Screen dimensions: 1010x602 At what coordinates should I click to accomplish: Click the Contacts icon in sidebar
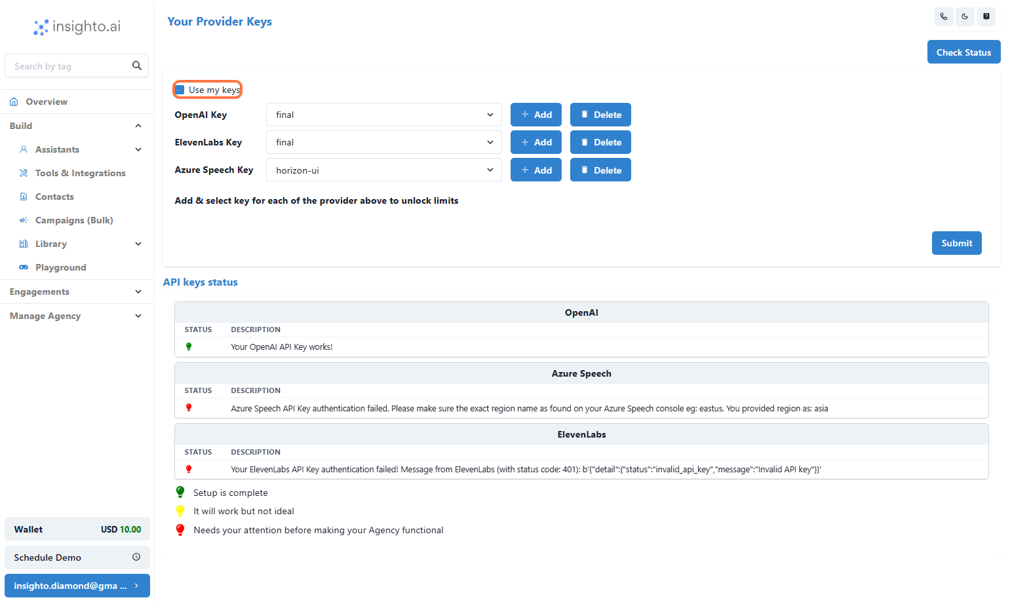[x=24, y=197]
